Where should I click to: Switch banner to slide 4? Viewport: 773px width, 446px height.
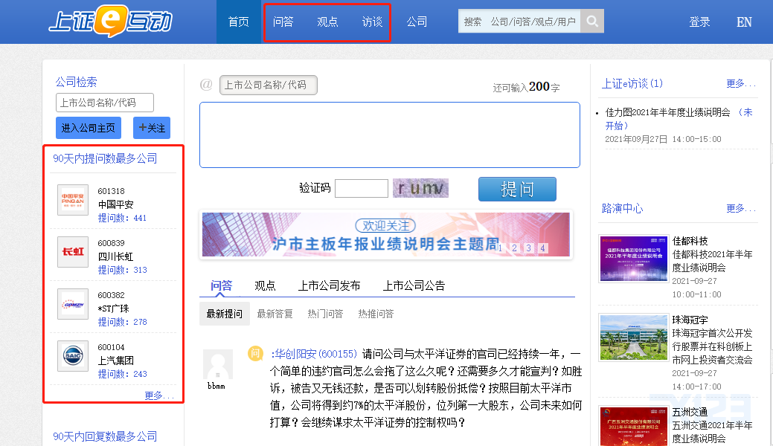pyautogui.click(x=543, y=248)
